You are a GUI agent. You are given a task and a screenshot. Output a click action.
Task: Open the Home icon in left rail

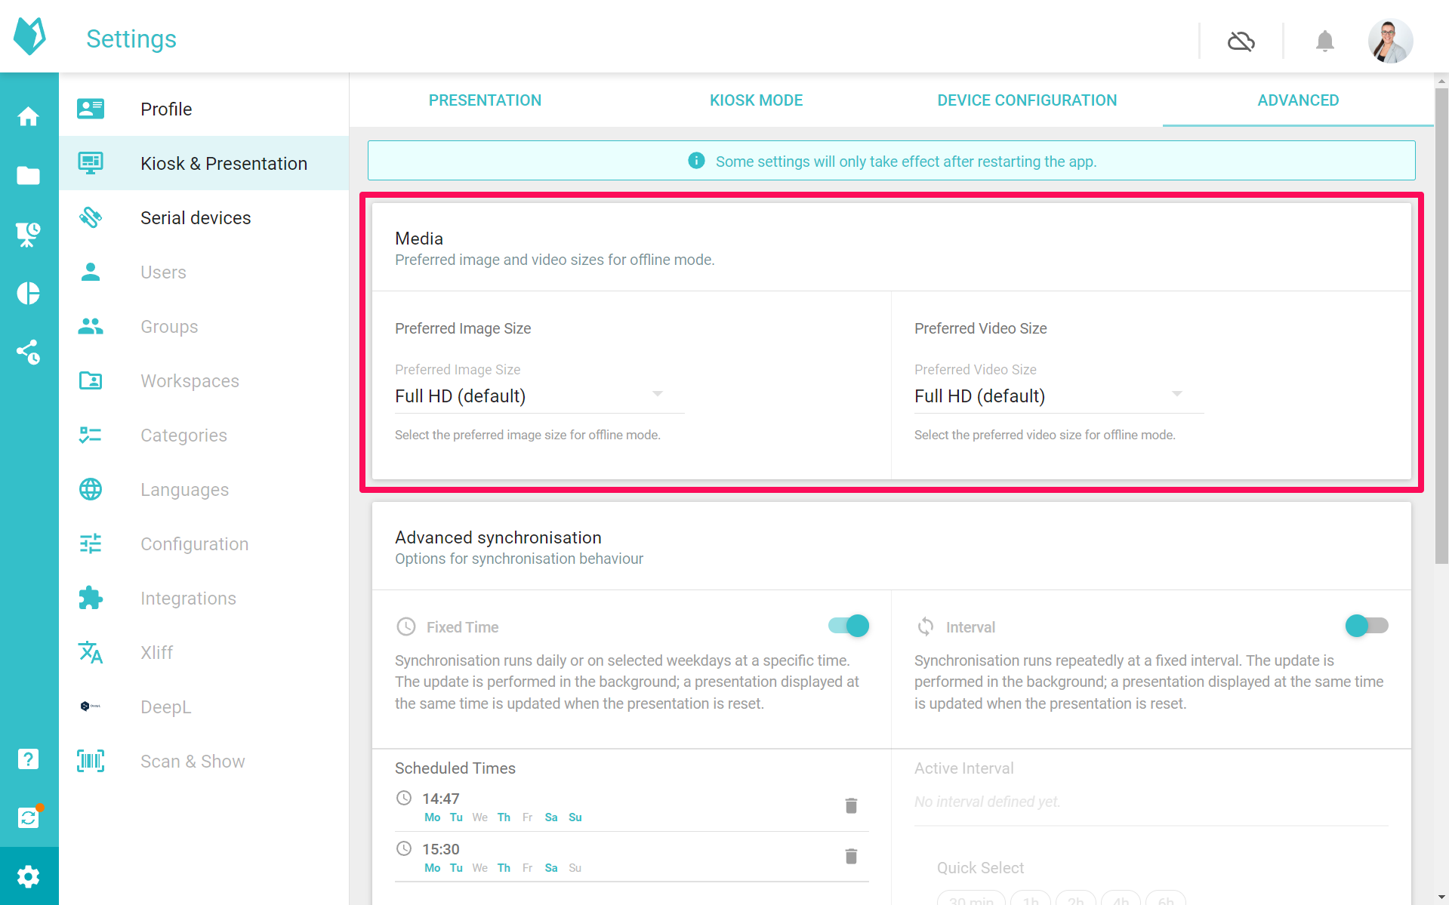[29, 116]
